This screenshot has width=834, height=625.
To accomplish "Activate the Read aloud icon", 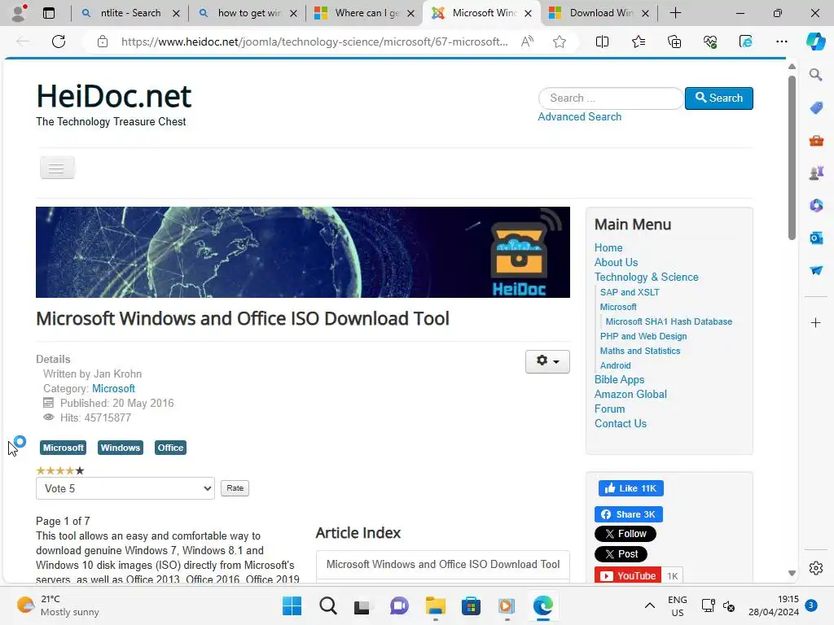I will [x=527, y=42].
